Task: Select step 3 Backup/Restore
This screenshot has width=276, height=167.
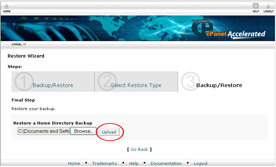Action: 219,85
